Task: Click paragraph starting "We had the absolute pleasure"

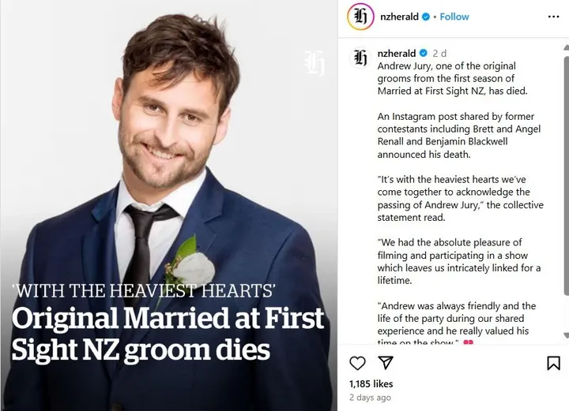Action: 458,261
